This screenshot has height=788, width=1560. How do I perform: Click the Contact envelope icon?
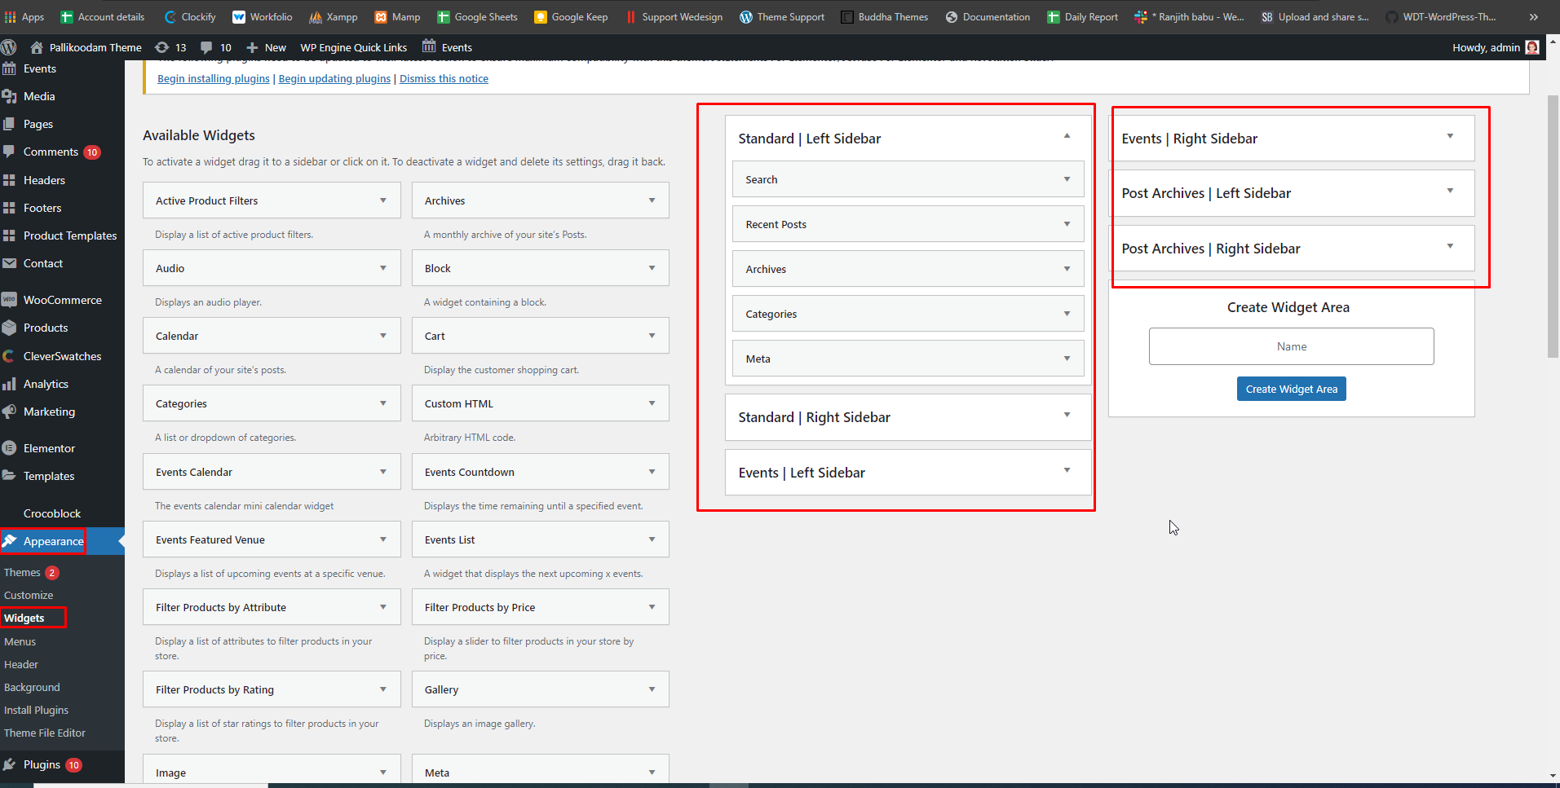pos(10,263)
